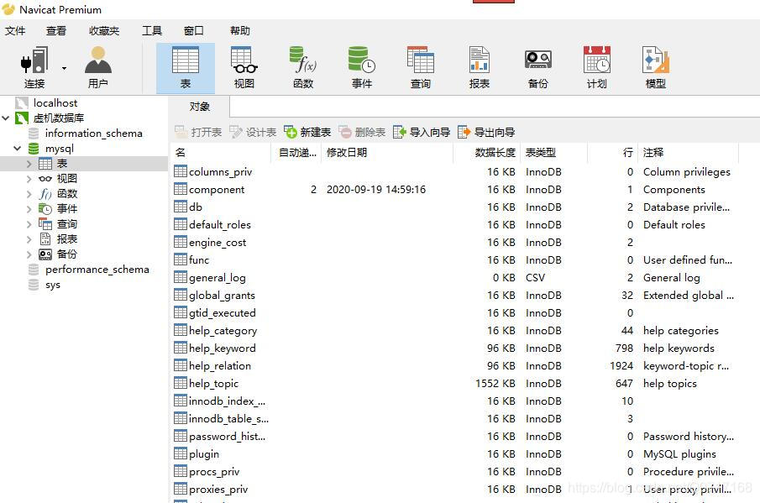Select the general_log table row

454,278
